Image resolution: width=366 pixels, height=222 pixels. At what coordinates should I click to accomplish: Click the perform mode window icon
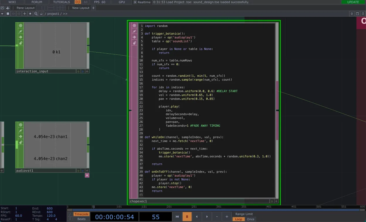(3, 8)
